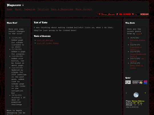Open the List of Video Games link
This screenshot has width=154, height=115.
48,43
